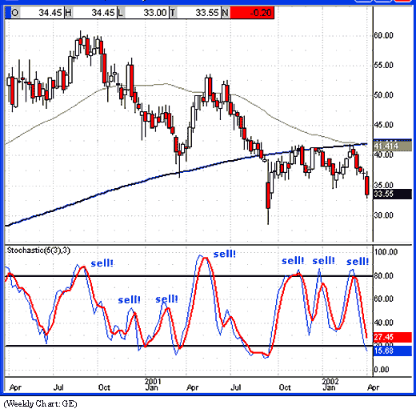Click the Weekly Chart: GE caption

[x=40, y=403]
